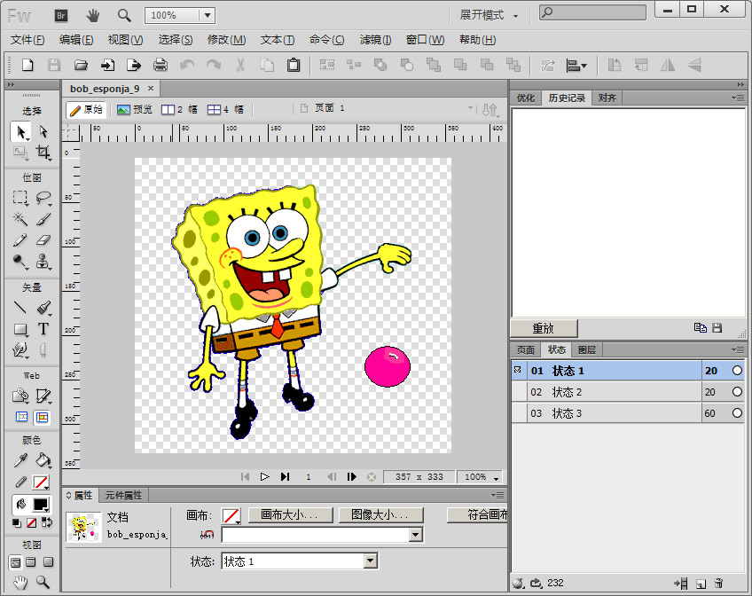Switch to 2 幅 preview view
The height and width of the screenshot is (596, 752).
pyautogui.click(x=179, y=109)
